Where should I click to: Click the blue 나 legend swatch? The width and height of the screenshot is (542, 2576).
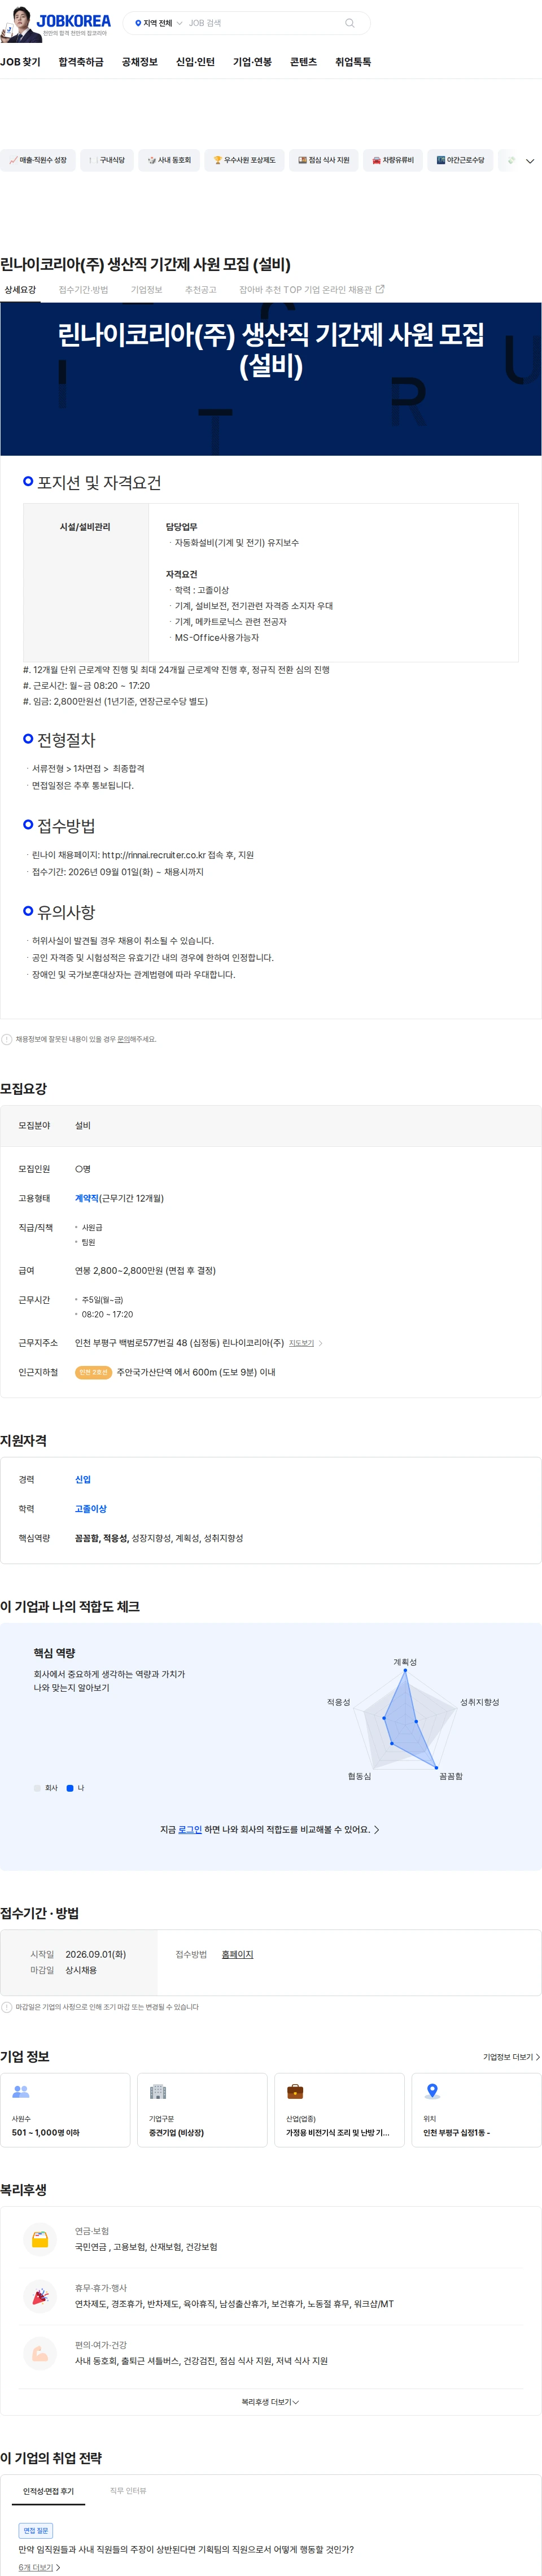coord(70,1787)
